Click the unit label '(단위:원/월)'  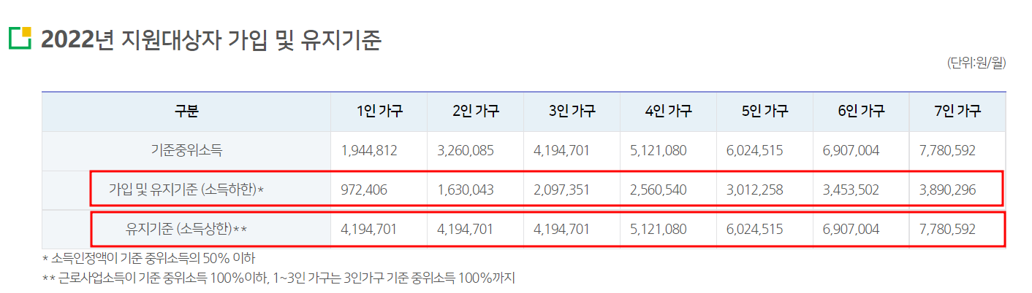[x=976, y=63]
